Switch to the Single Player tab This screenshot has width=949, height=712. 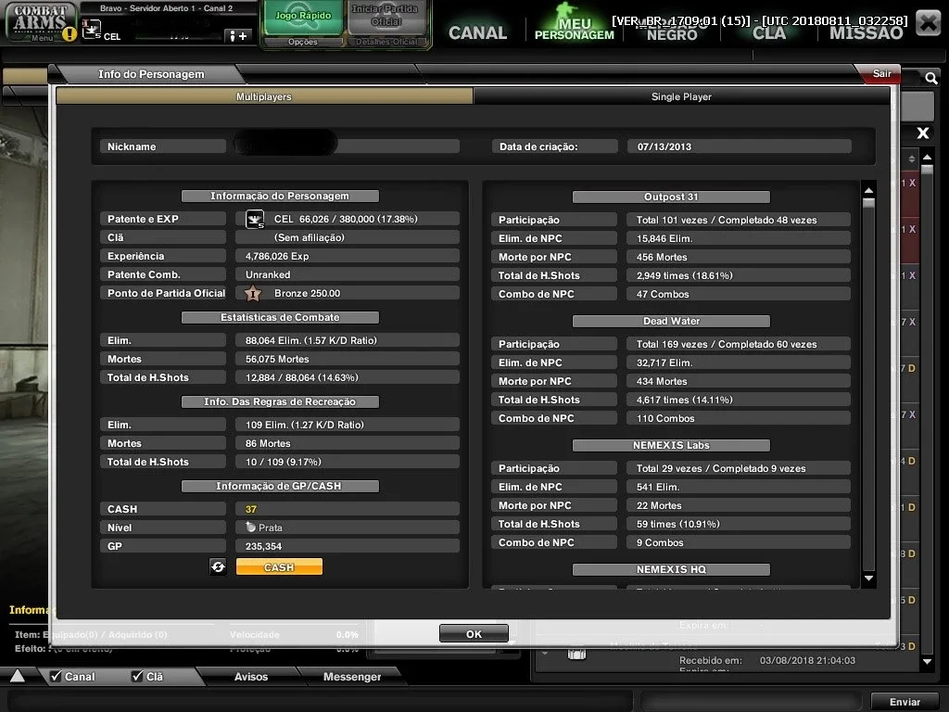pyautogui.click(x=681, y=96)
